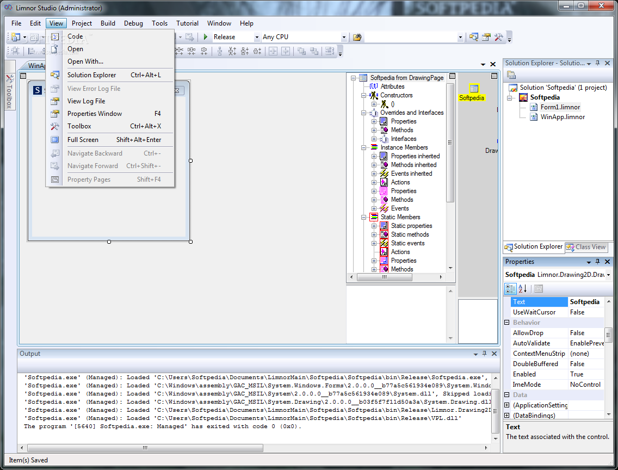
Task: Choose Solution Explorer from View menu
Action: [110, 75]
